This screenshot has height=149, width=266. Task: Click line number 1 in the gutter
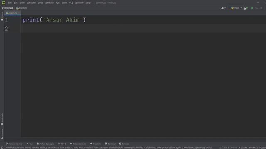click(x=7, y=20)
